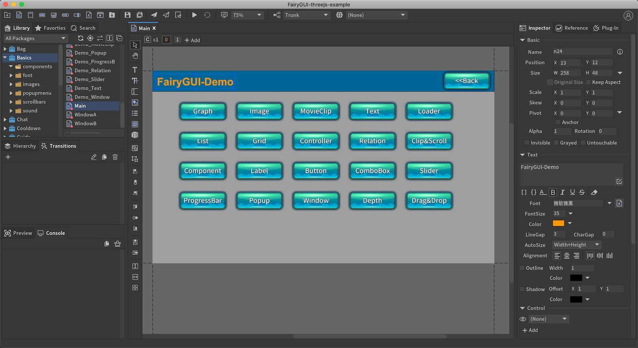Click the edit pencil icon in Transitions

coord(94,157)
